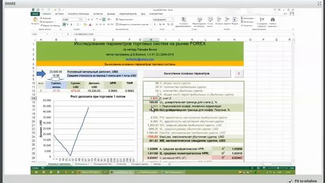325x183 pixels.
Task: Select the Z-score cell showing -7.815
Action: coord(151,98)
